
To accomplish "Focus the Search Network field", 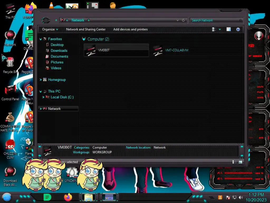I will tap(217, 20).
